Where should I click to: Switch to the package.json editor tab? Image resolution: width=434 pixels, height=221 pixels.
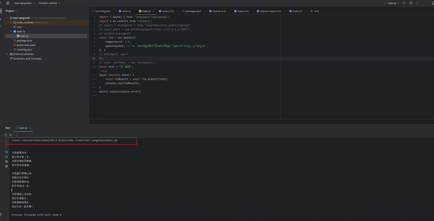192,11
